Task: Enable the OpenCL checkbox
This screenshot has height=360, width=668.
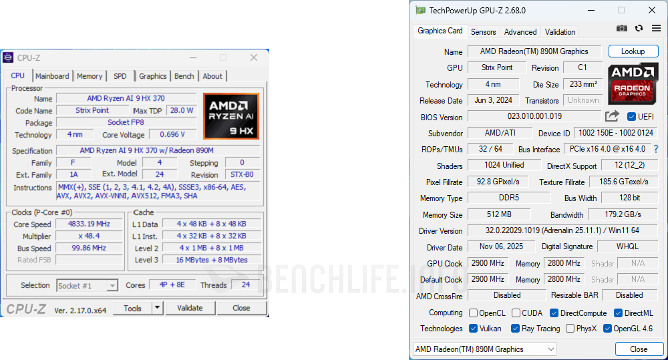Action: click(x=473, y=313)
